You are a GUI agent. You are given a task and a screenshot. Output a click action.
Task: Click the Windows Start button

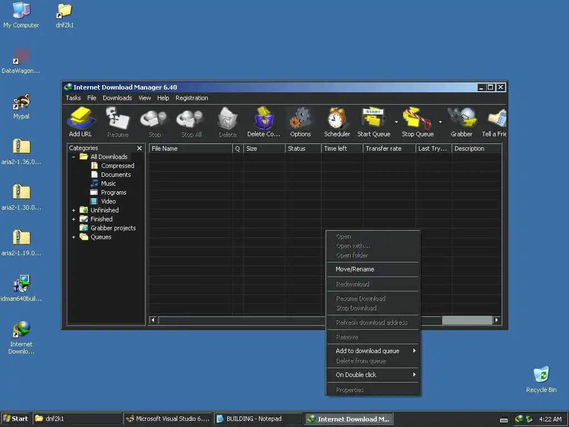point(16,419)
